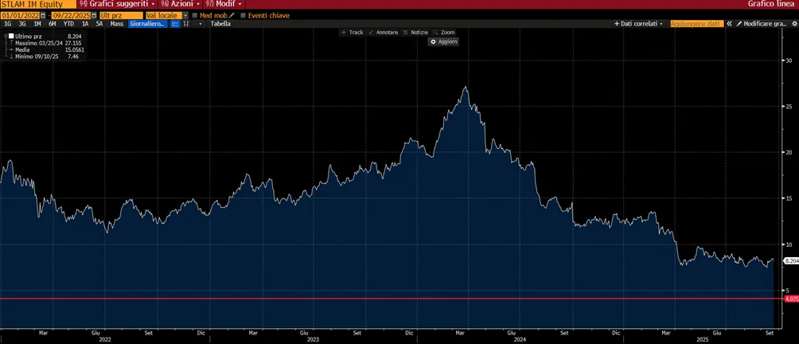This screenshot has width=799, height=344.
Task: Switch to the Tabella view
Action: click(x=220, y=23)
